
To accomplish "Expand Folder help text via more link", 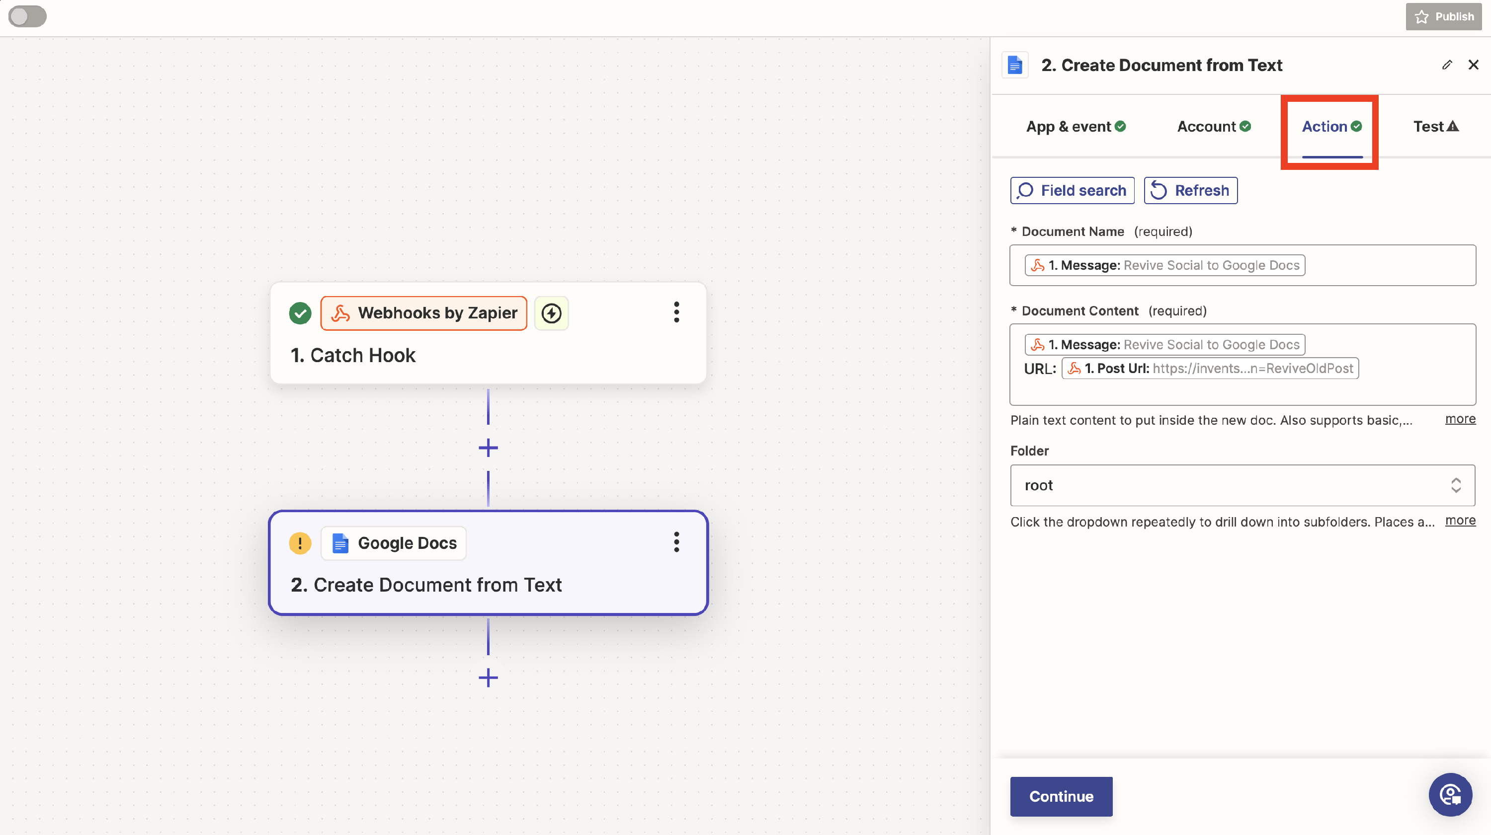I will click(x=1460, y=521).
